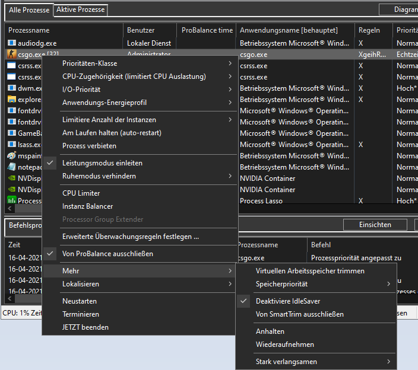The image size is (418, 370).
Task: Click the Diagramm button at top right
Action: click(398, 9)
